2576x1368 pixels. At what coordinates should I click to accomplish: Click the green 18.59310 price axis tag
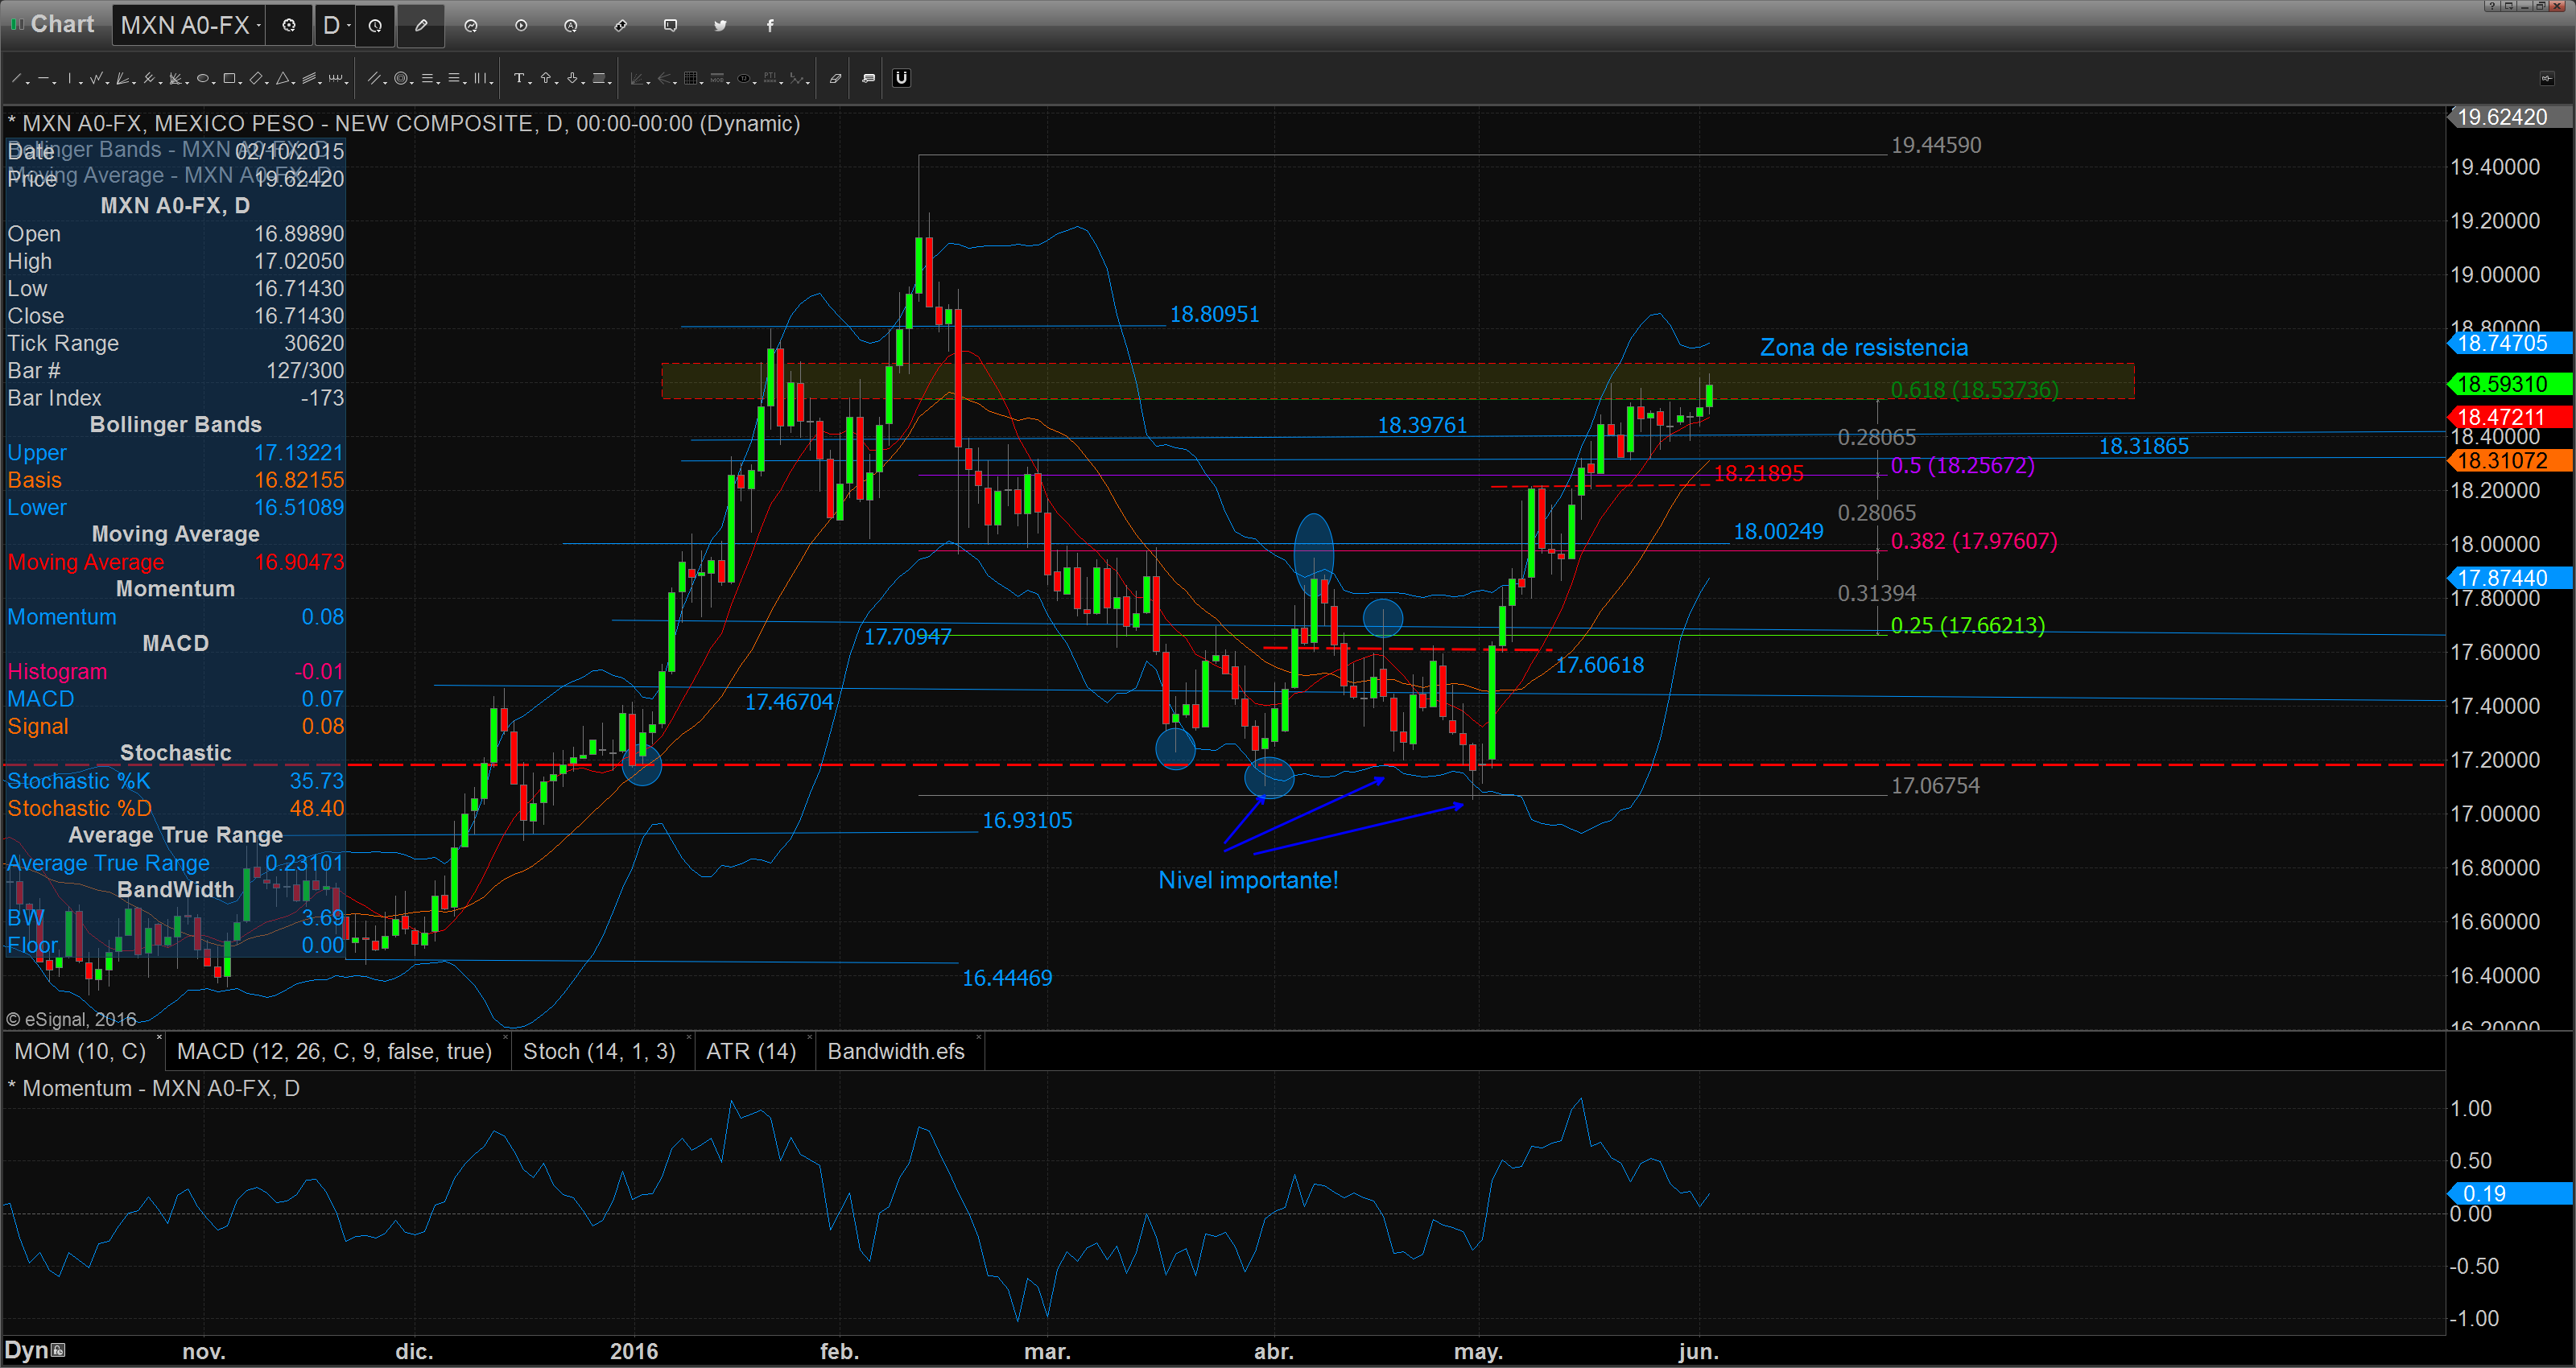(x=2509, y=384)
